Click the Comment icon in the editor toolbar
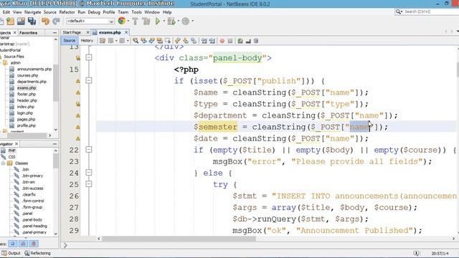Image resolution: width=459 pixels, height=258 pixels. 240,41
